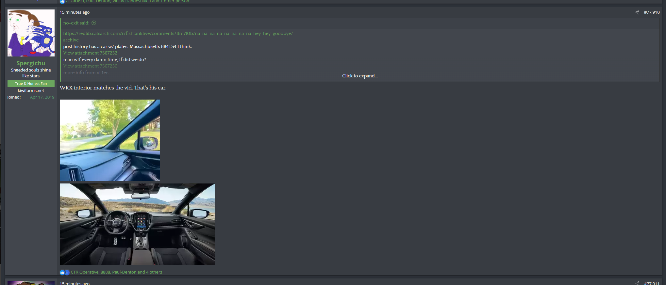The height and width of the screenshot is (285, 666).
Task: Click the 'Apr 17, 2019' joined date
Action: pos(42,97)
